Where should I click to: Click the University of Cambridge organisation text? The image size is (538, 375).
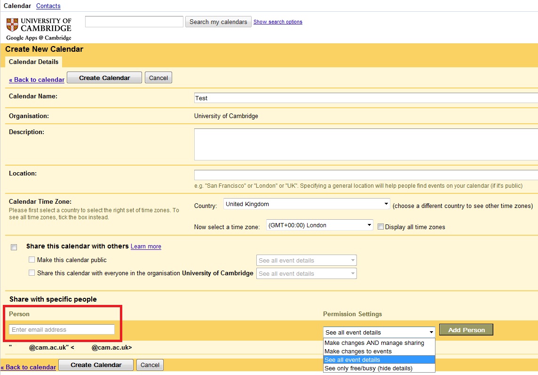226,116
